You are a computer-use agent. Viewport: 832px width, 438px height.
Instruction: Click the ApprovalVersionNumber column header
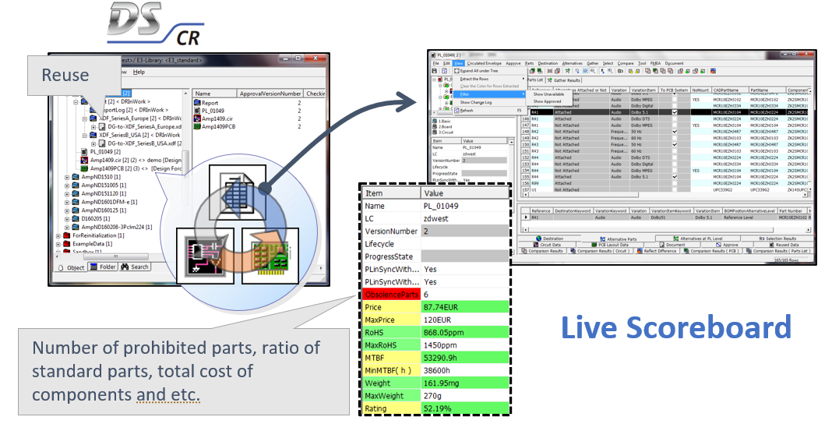click(270, 93)
